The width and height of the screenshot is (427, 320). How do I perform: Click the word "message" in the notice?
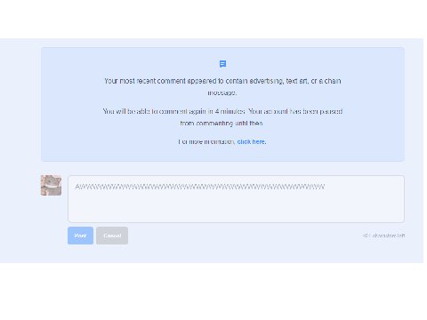[x=222, y=93]
